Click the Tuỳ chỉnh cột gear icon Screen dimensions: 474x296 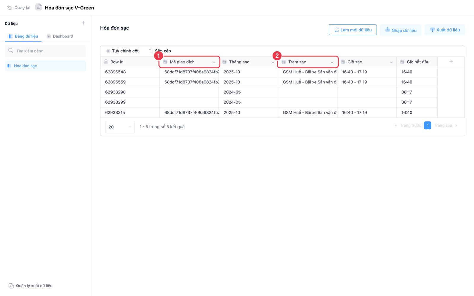pyautogui.click(x=108, y=51)
